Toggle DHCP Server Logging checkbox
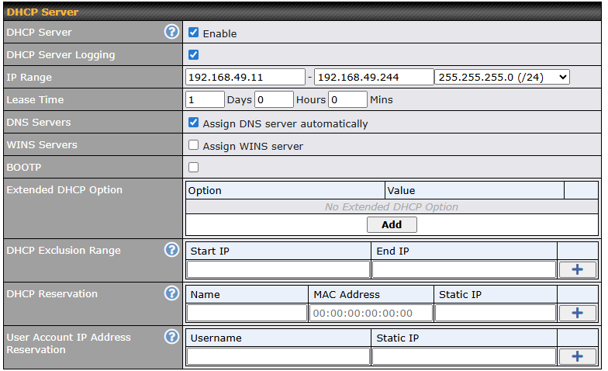Screen dimensions: 608x371 194,54
